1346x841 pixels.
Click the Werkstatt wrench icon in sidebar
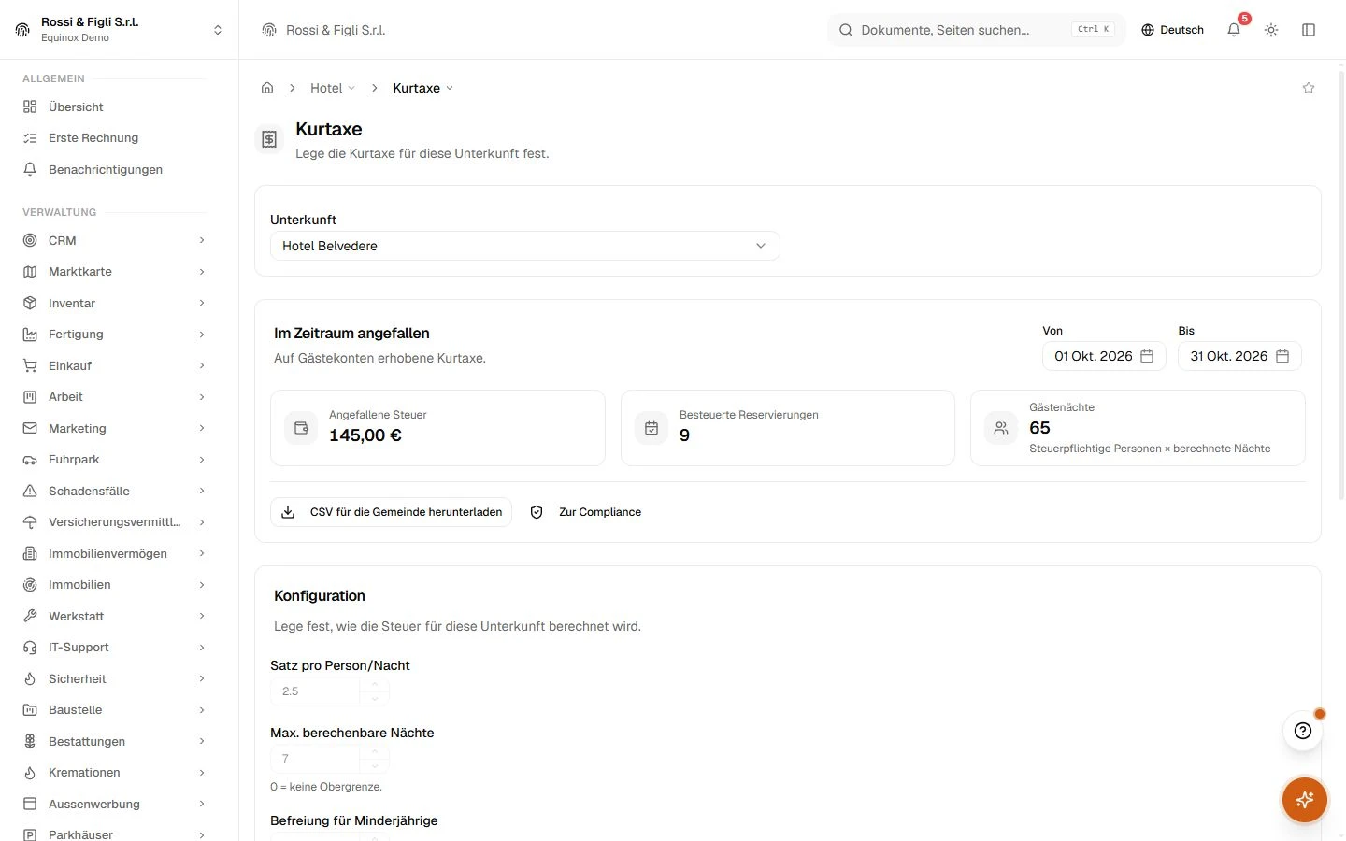tap(30, 616)
